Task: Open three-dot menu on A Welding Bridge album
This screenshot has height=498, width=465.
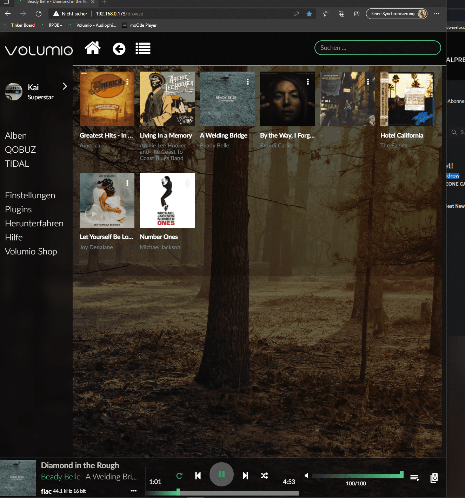Action: click(x=248, y=81)
